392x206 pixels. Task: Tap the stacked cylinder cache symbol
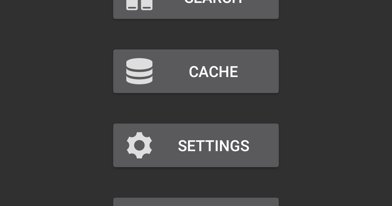tap(139, 71)
